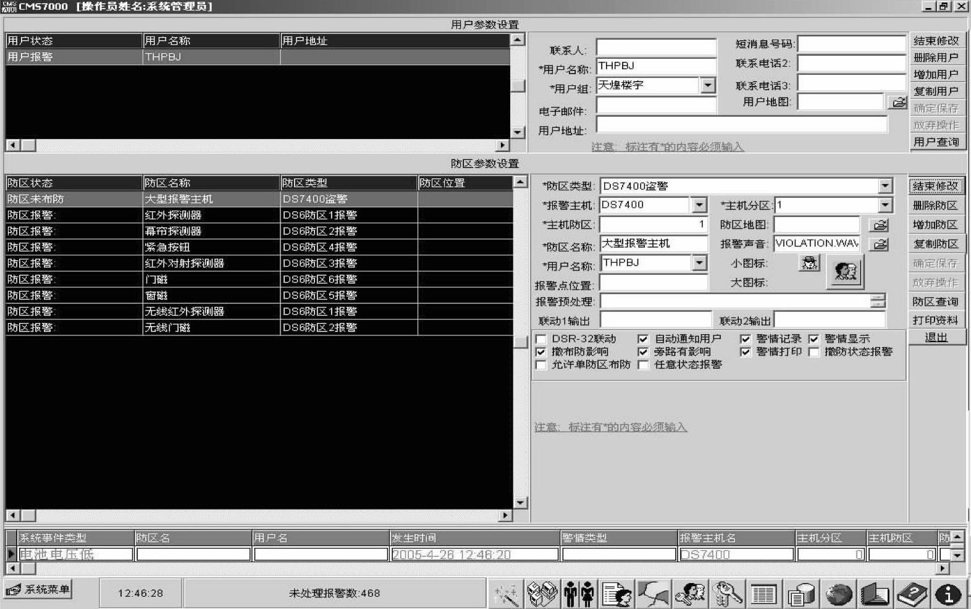Image resolution: width=971 pixels, height=609 pixels.
Task: Click the keys toolbar icon
Action: coord(727,594)
